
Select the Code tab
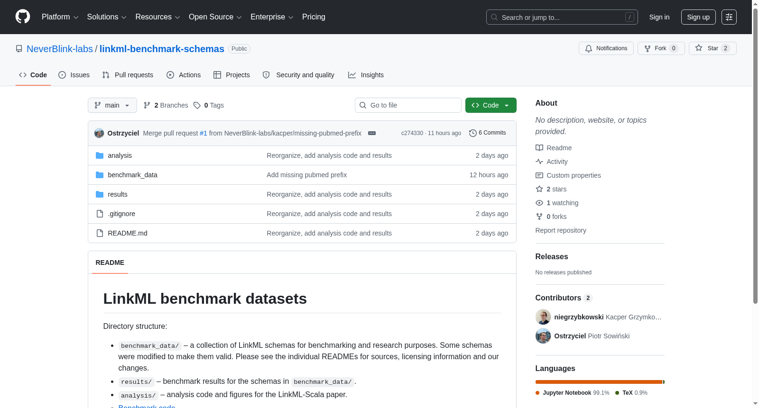tap(33, 75)
